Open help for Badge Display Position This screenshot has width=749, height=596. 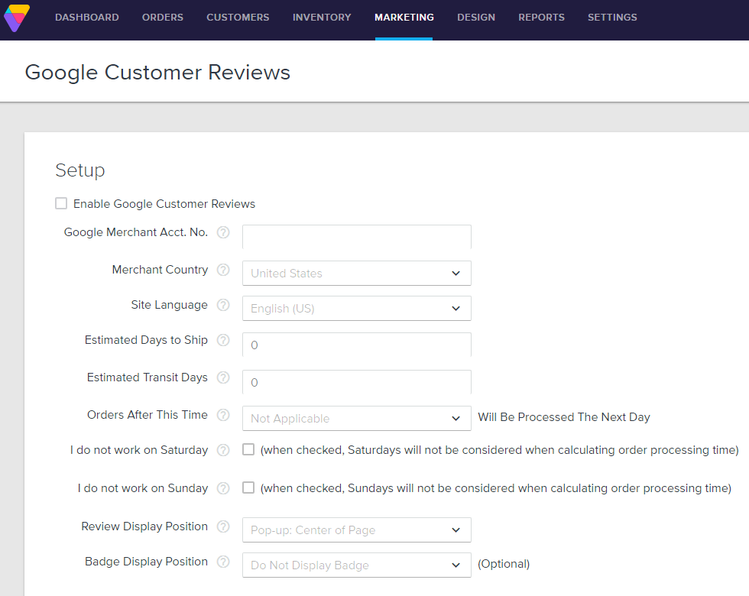pos(223,562)
